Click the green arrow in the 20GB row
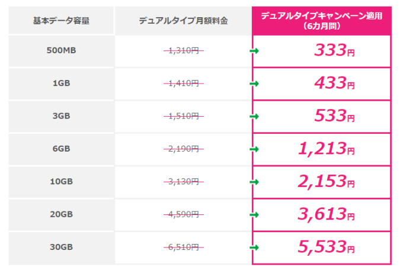This screenshot has width=403, height=273. pos(254,215)
